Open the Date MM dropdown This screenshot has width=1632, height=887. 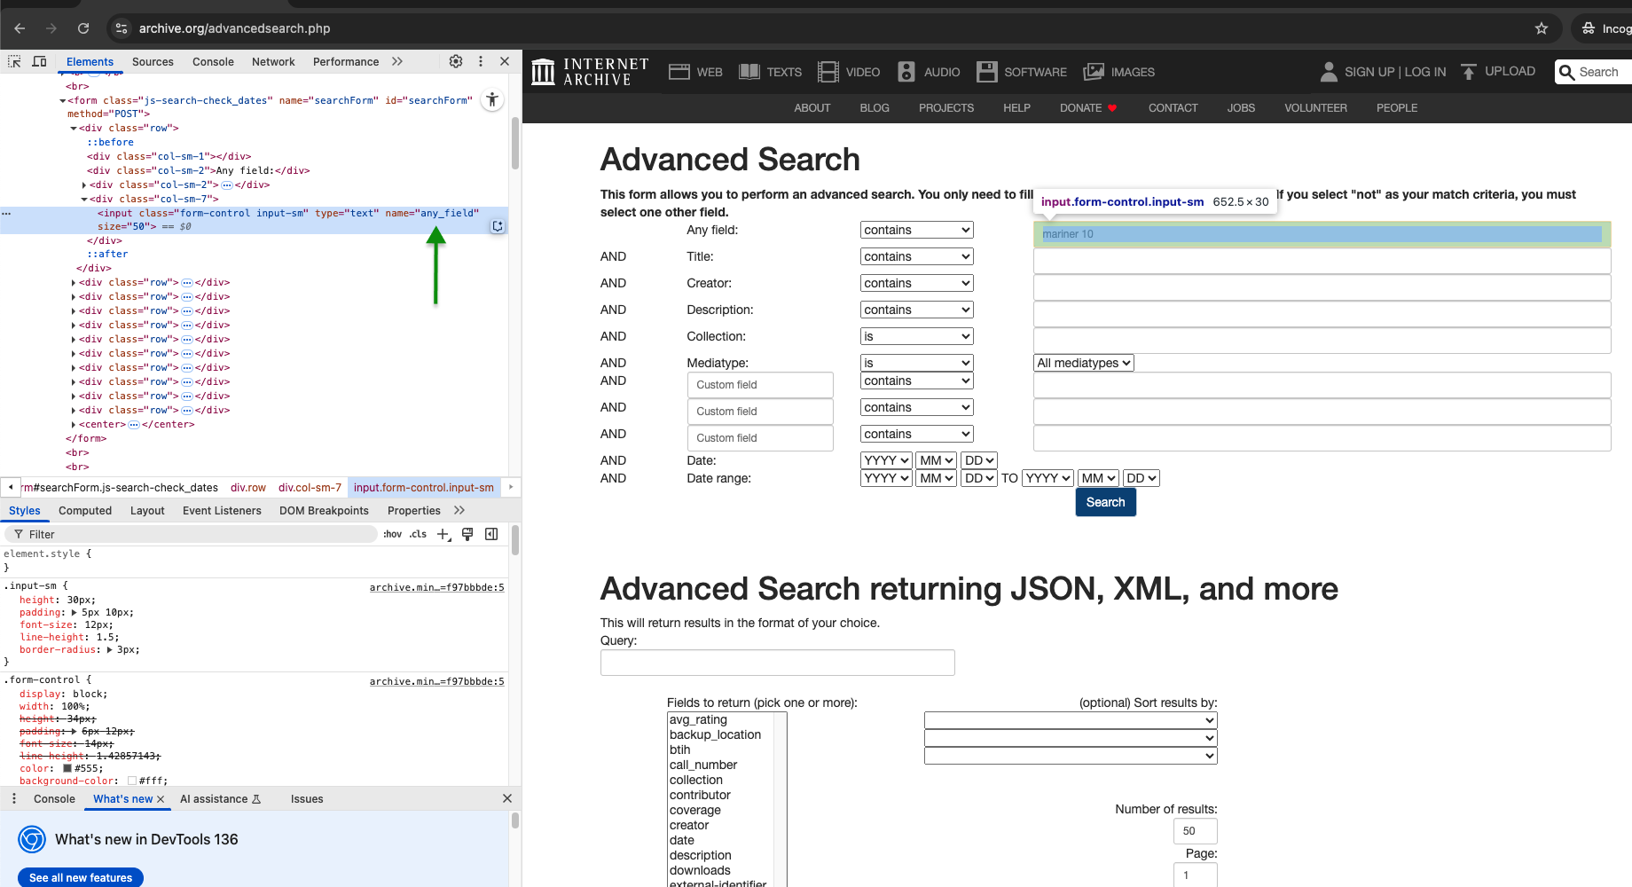click(x=936, y=460)
